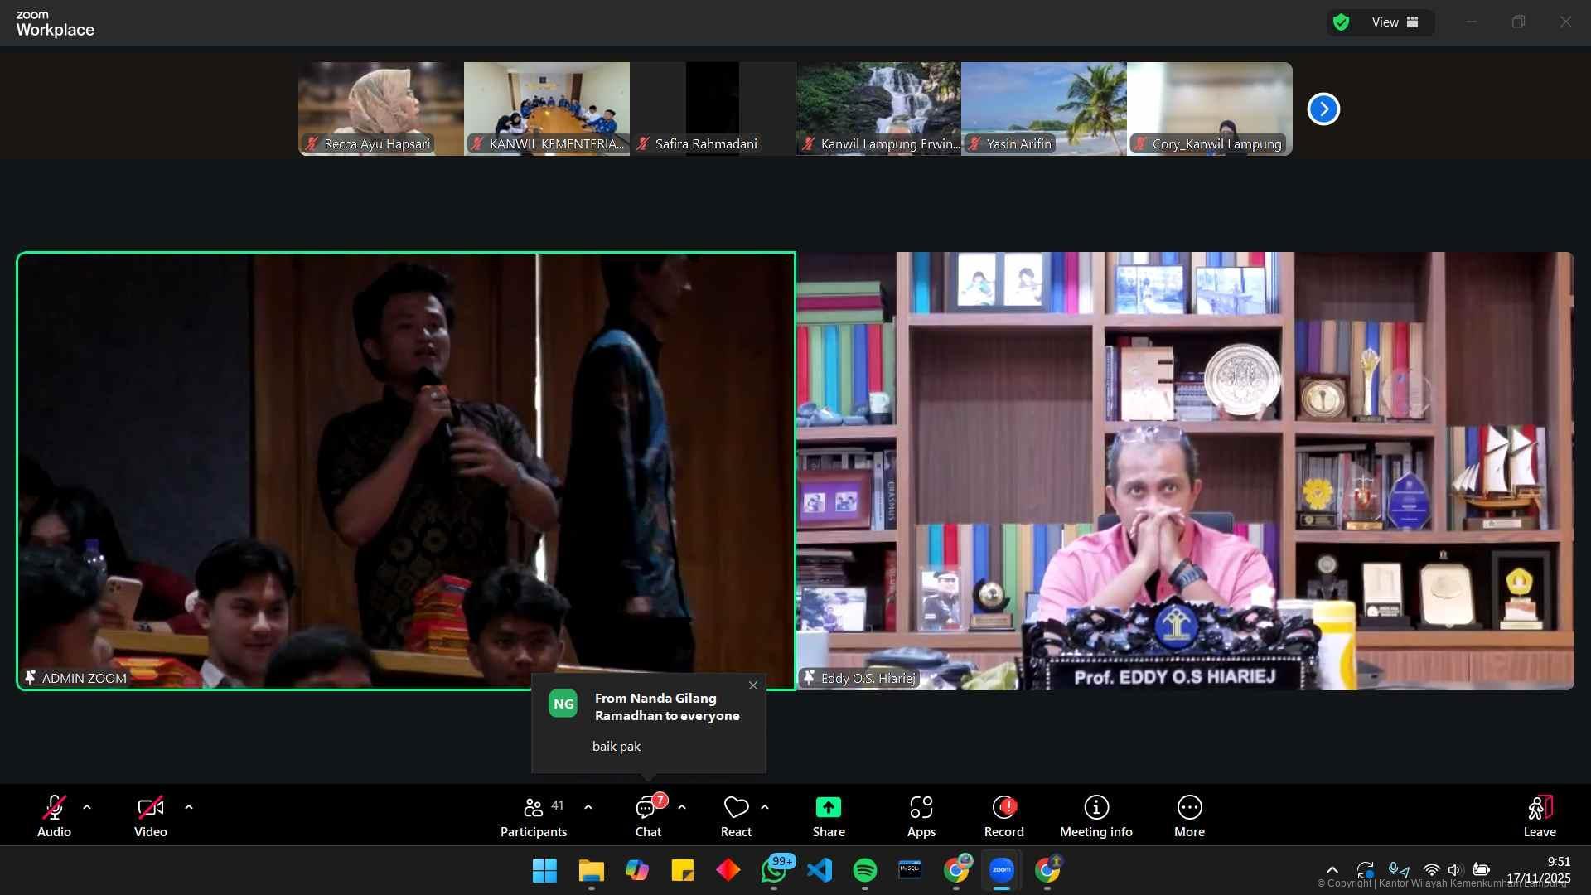This screenshot has width=1591, height=895.
Task: Open the View layout menu
Action: [1395, 22]
